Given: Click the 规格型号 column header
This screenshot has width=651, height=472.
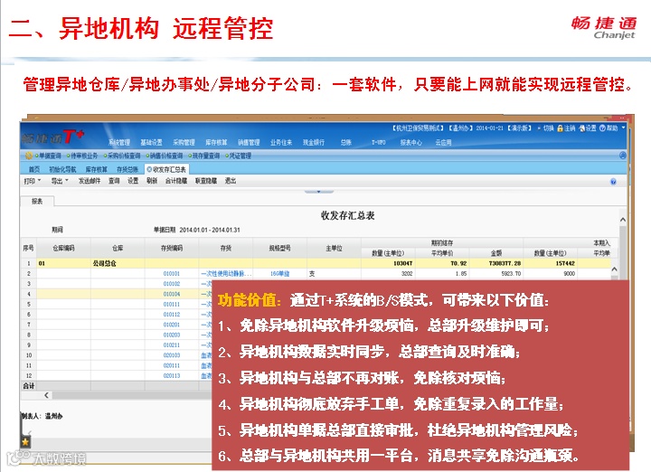Looking at the screenshot, I should tap(279, 249).
